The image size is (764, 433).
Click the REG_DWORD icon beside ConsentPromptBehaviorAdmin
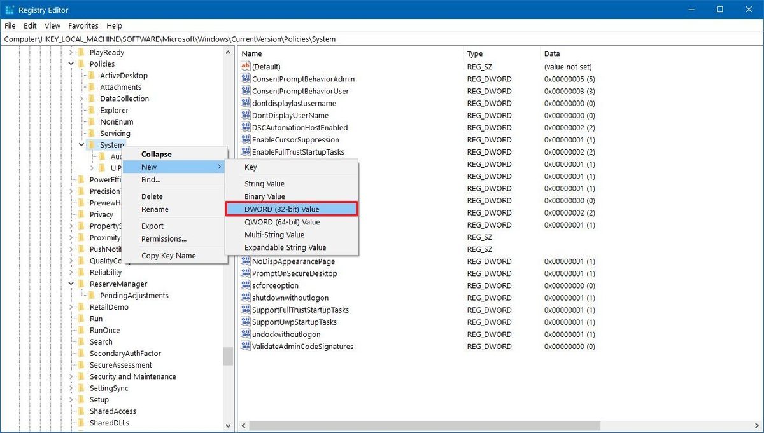point(245,79)
